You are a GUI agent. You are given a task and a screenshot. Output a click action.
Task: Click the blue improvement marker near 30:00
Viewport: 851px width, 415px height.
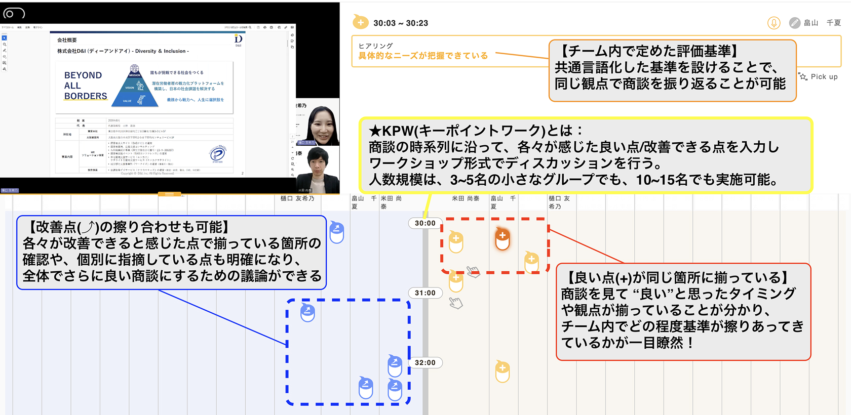(336, 232)
